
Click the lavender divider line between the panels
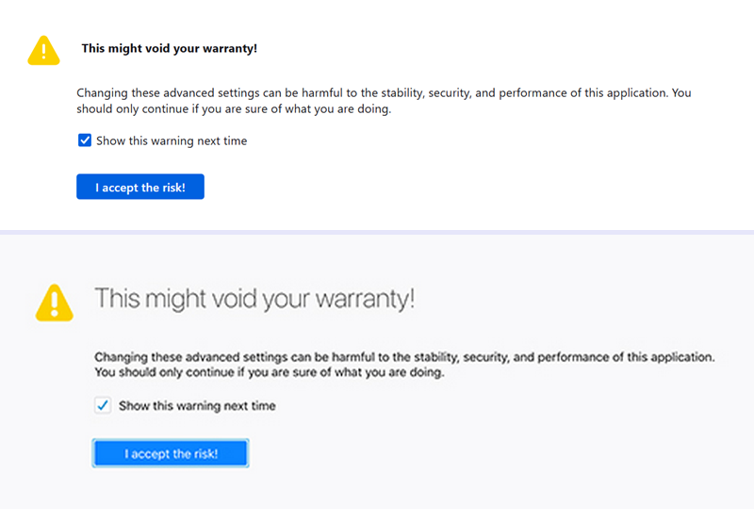[377, 233]
